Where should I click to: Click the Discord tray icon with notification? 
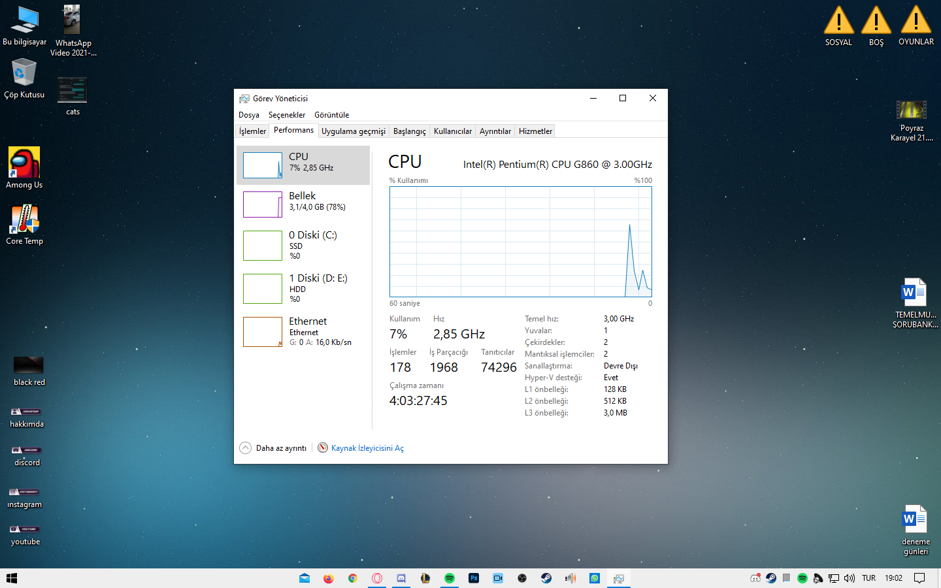(x=755, y=578)
